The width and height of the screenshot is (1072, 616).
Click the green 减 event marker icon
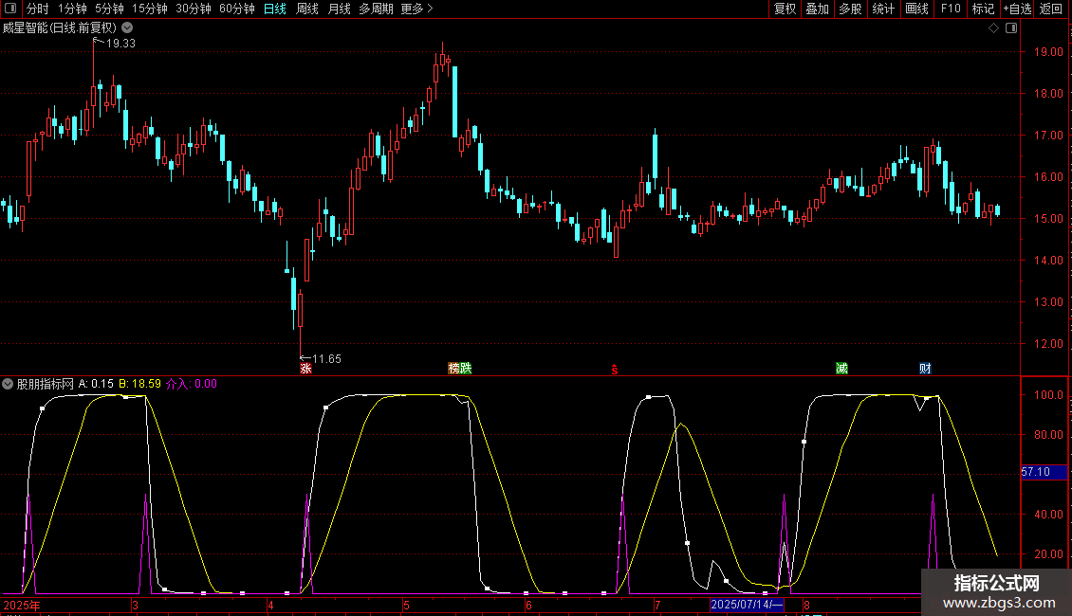click(841, 368)
